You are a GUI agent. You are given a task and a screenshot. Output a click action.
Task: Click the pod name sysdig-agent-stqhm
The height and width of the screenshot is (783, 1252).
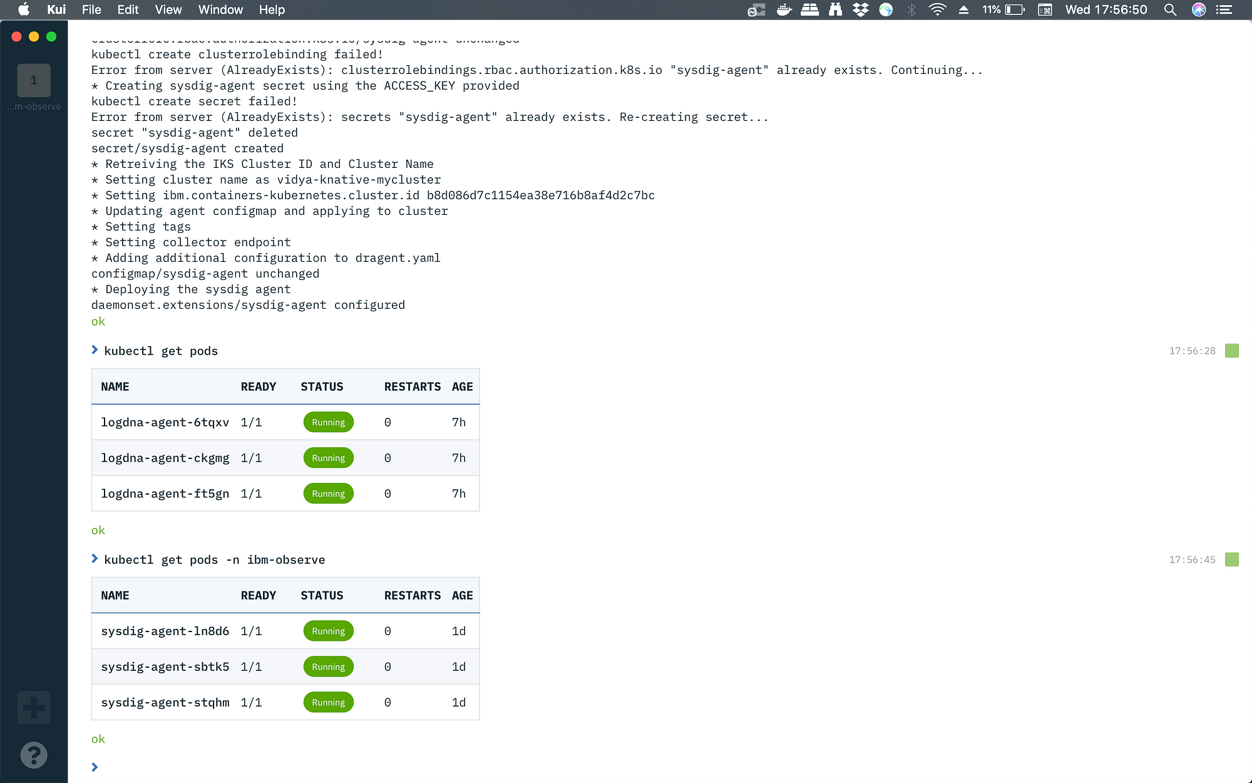[165, 702]
